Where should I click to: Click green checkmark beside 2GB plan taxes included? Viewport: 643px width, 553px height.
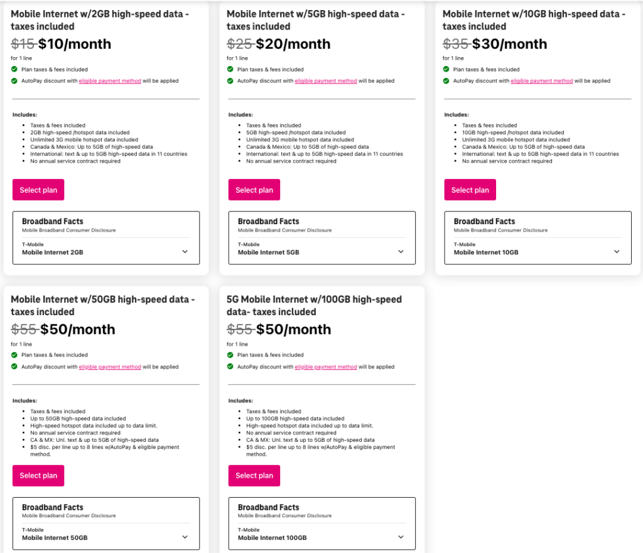pyautogui.click(x=14, y=69)
